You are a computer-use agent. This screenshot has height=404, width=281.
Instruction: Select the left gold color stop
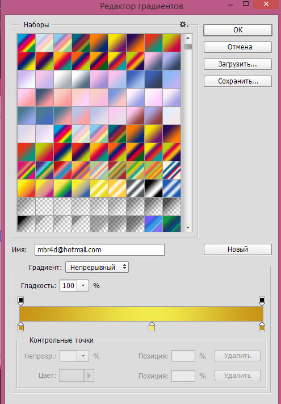tap(21, 327)
